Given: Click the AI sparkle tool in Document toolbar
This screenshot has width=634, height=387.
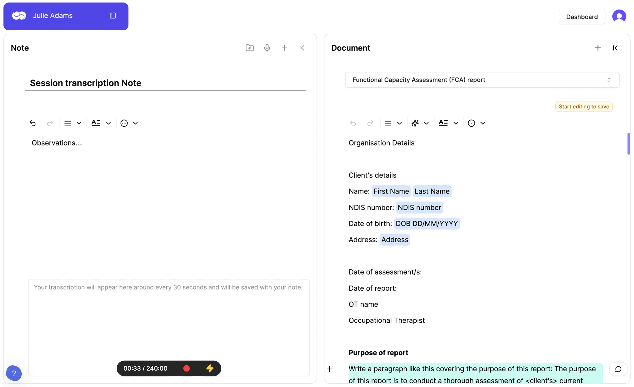Looking at the screenshot, I should (x=415, y=123).
